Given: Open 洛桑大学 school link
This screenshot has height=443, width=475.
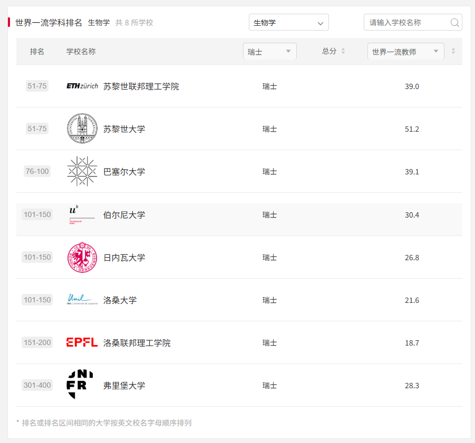Looking at the screenshot, I should (x=120, y=300).
